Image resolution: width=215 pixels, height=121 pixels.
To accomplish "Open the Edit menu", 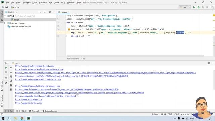I will click(12, 2).
